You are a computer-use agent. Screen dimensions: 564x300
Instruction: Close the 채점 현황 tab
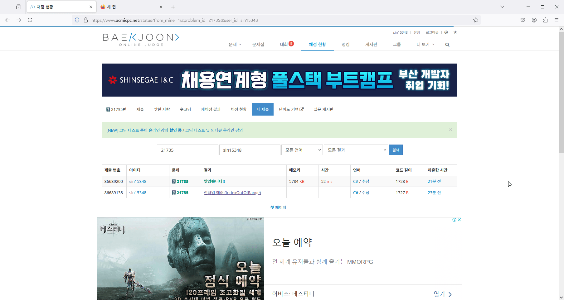(91, 7)
